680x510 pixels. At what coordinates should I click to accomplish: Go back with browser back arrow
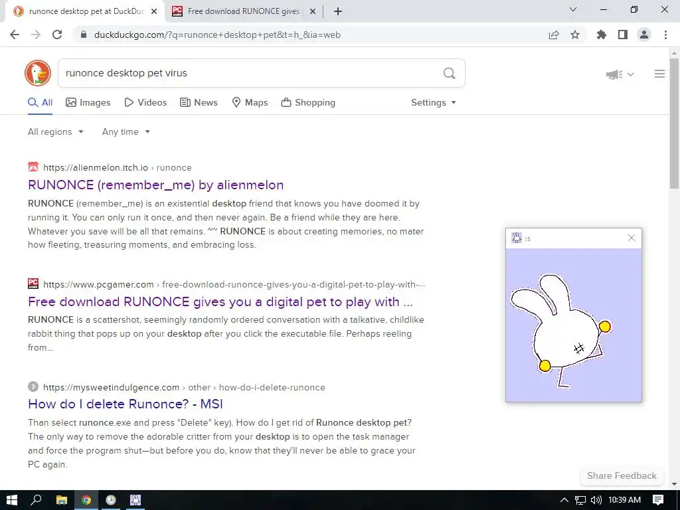click(15, 35)
